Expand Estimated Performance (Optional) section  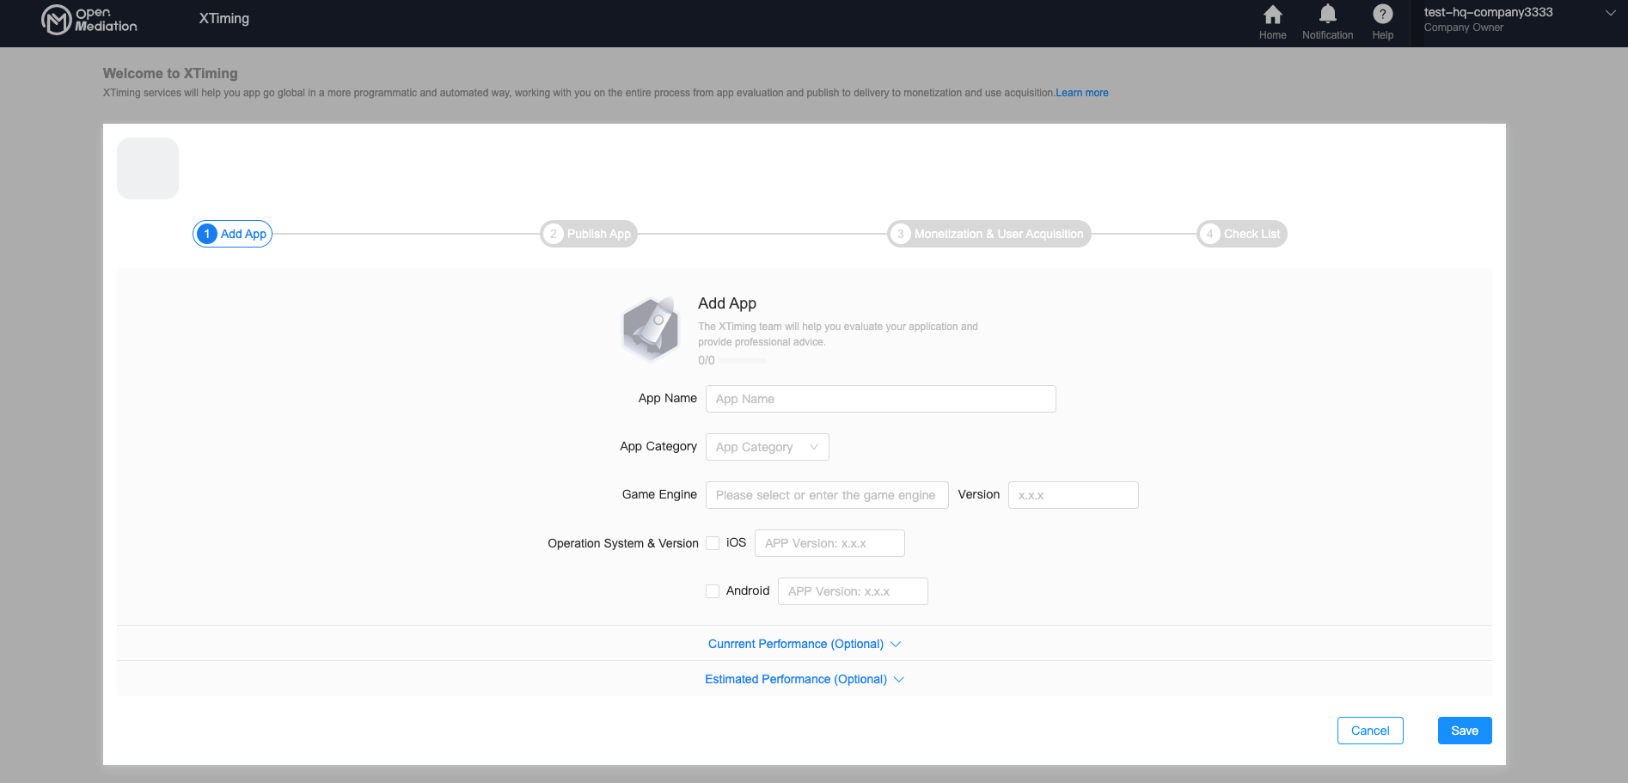805,679
